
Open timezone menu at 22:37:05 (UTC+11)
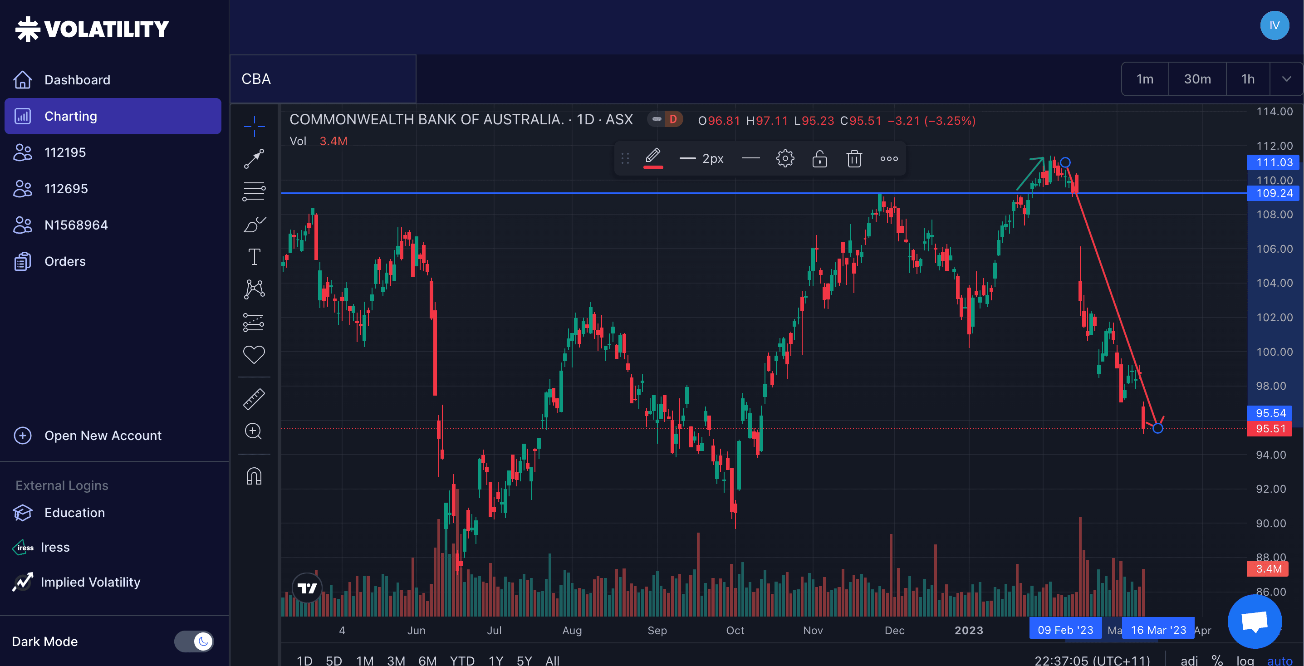coord(1092,660)
